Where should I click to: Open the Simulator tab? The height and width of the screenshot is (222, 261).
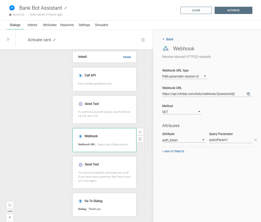coord(101,25)
